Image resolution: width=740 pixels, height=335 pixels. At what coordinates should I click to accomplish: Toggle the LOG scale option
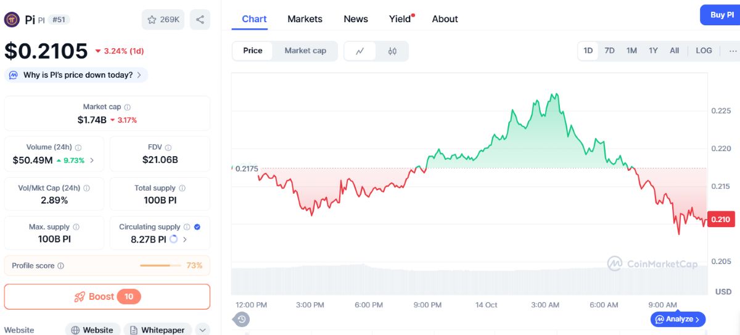click(704, 51)
